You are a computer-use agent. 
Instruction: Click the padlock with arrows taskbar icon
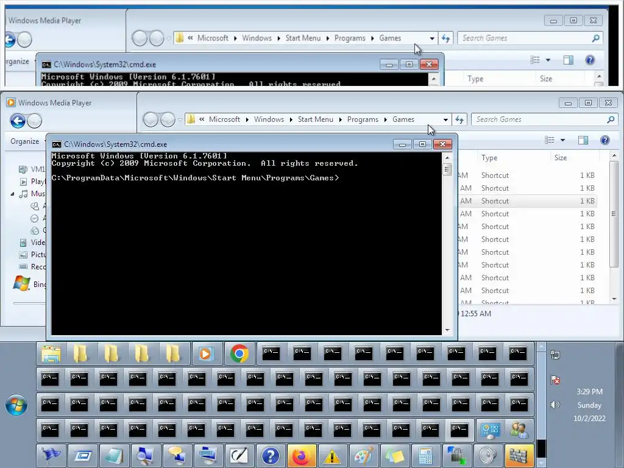point(456,456)
